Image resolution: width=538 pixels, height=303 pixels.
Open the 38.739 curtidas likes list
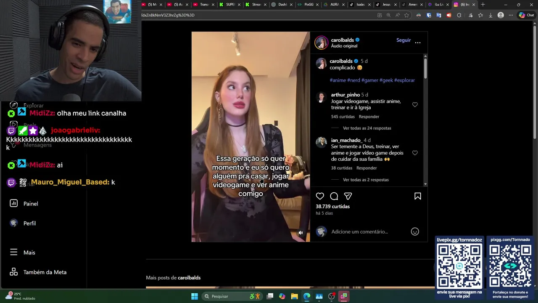(x=332, y=206)
